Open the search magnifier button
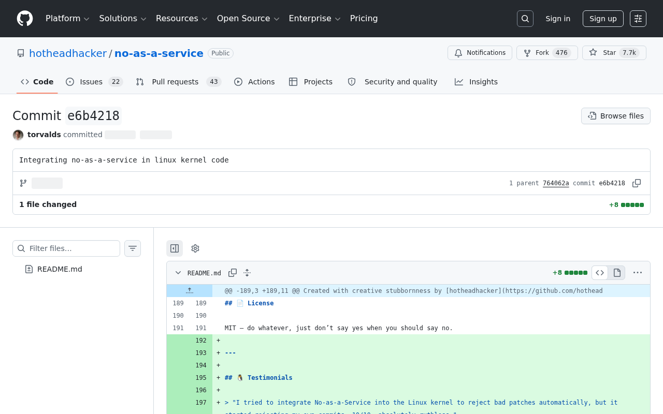This screenshot has width=663, height=414. click(525, 19)
